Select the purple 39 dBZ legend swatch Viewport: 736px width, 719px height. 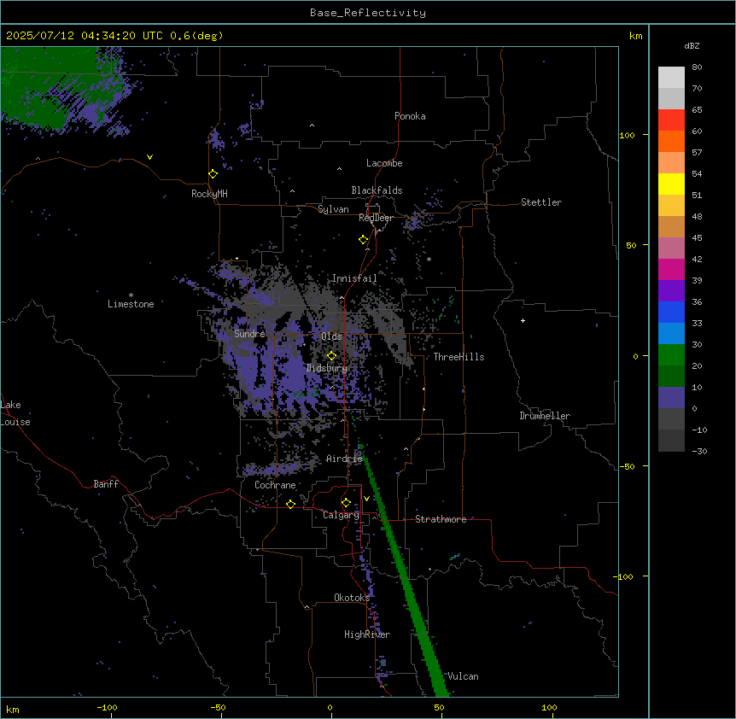pos(671,290)
